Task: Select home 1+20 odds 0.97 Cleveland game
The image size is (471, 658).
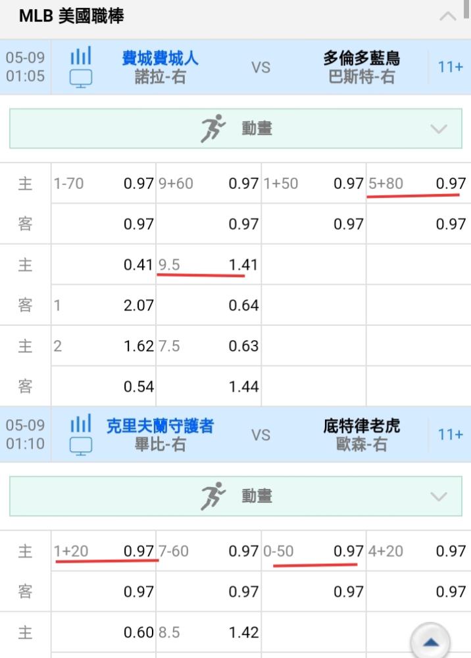Action: point(103,551)
